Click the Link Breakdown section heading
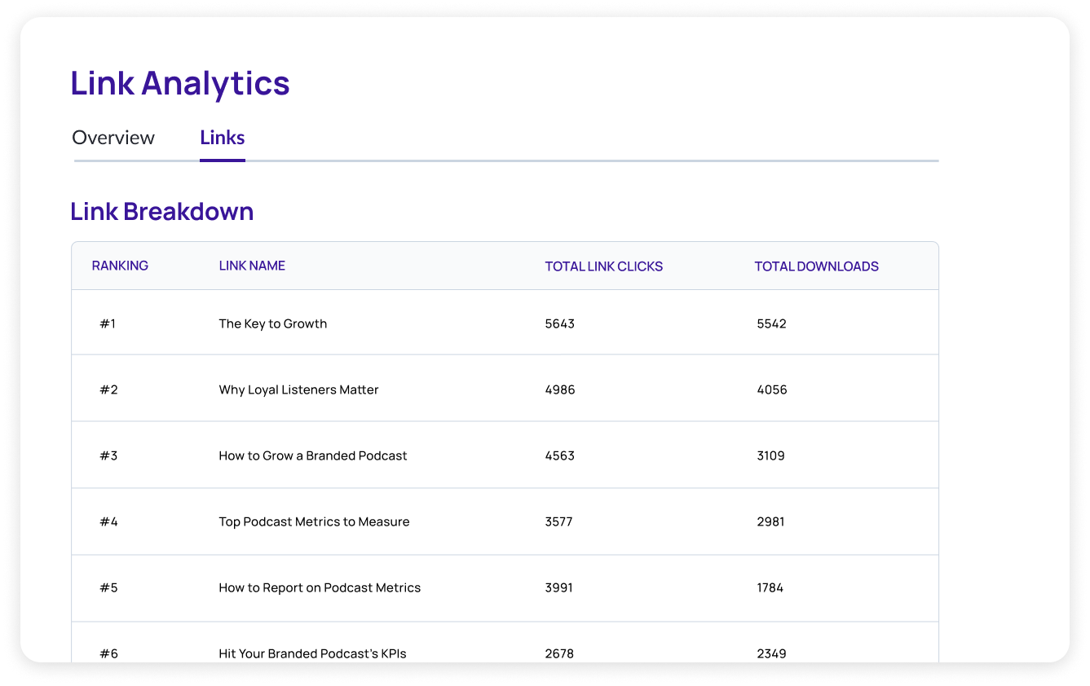Screen dimensions: 1090x686 pos(162,212)
